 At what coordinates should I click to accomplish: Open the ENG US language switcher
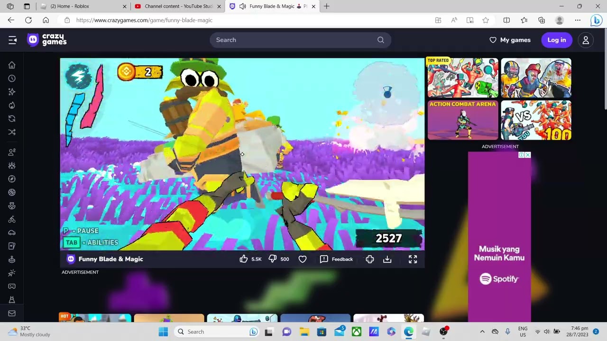pos(523,332)
